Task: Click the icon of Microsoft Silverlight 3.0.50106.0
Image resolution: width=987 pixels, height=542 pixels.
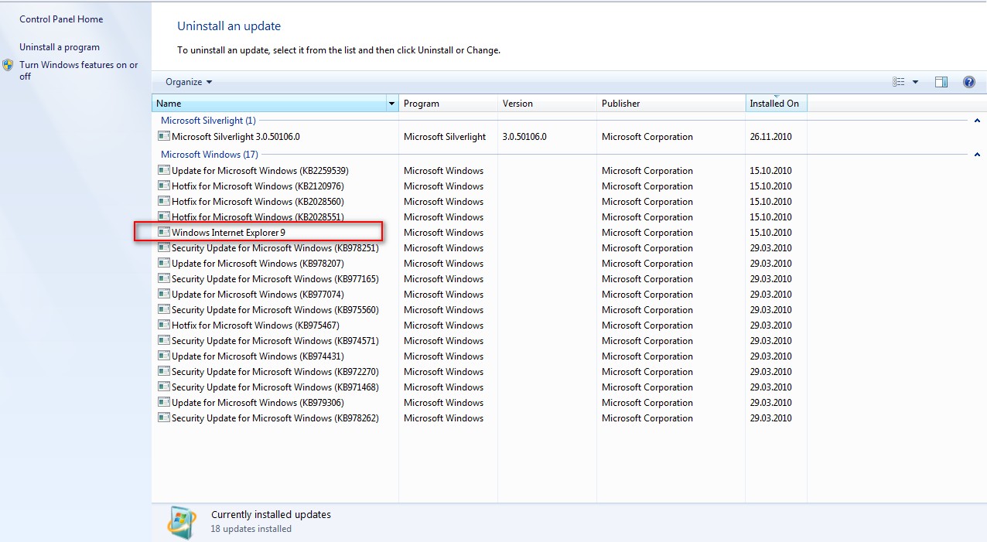Action: coord(163,136)
